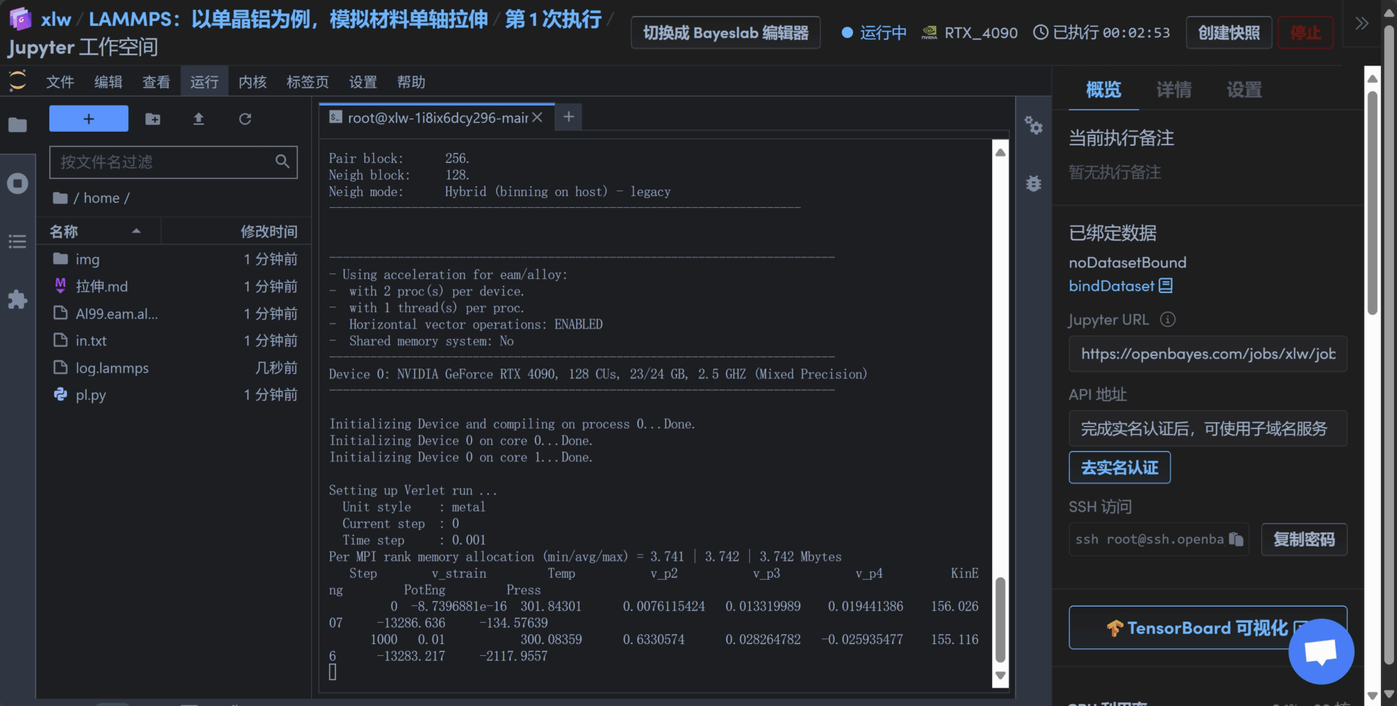Copy the SSH command icon

[1235, 539]
